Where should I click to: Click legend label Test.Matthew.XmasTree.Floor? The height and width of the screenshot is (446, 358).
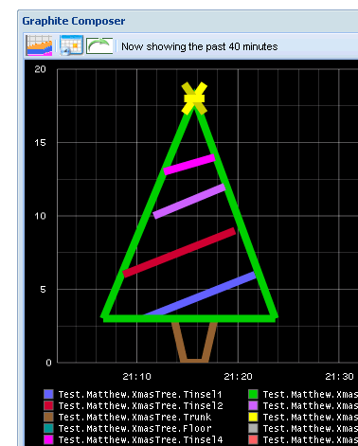[134, 429]
